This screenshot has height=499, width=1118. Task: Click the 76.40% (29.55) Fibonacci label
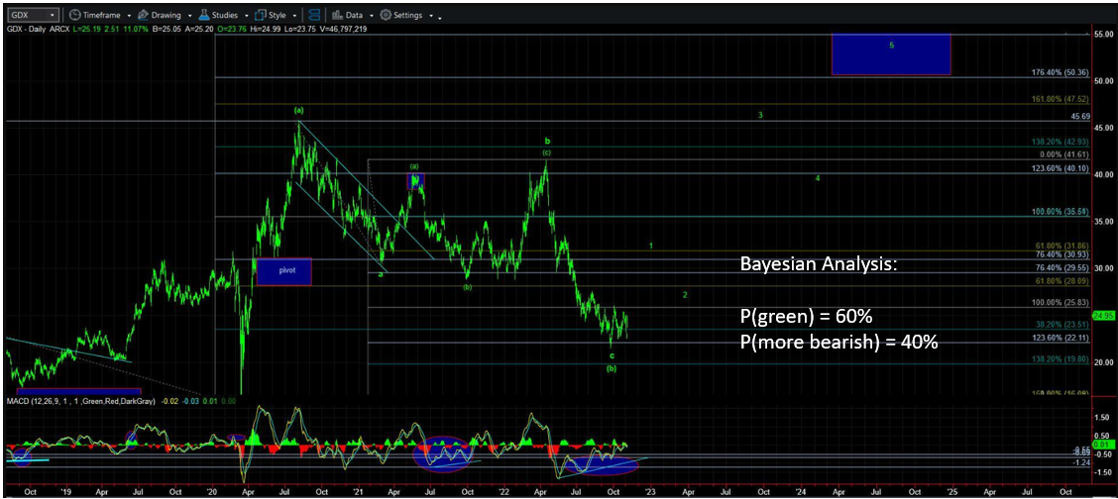point(1061,267)
